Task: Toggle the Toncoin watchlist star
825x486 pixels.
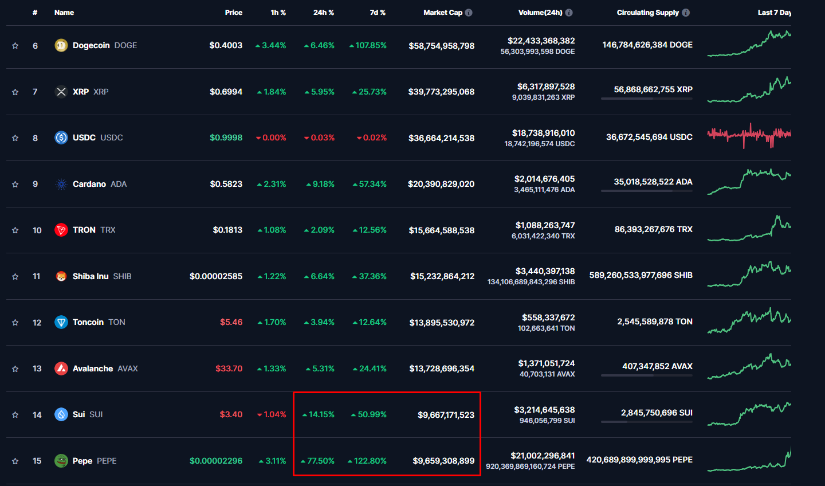Action: (x=15, y=323)
